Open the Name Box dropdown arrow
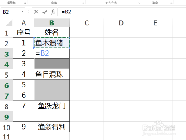Viewport: 186px width, 140px height. point(22,12)
